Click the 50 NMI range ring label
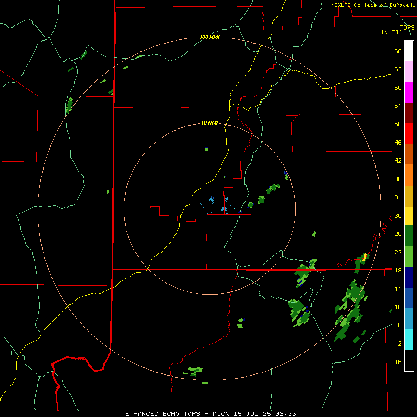Viewport: 417px width, 417px height. (x=209, y=123)
